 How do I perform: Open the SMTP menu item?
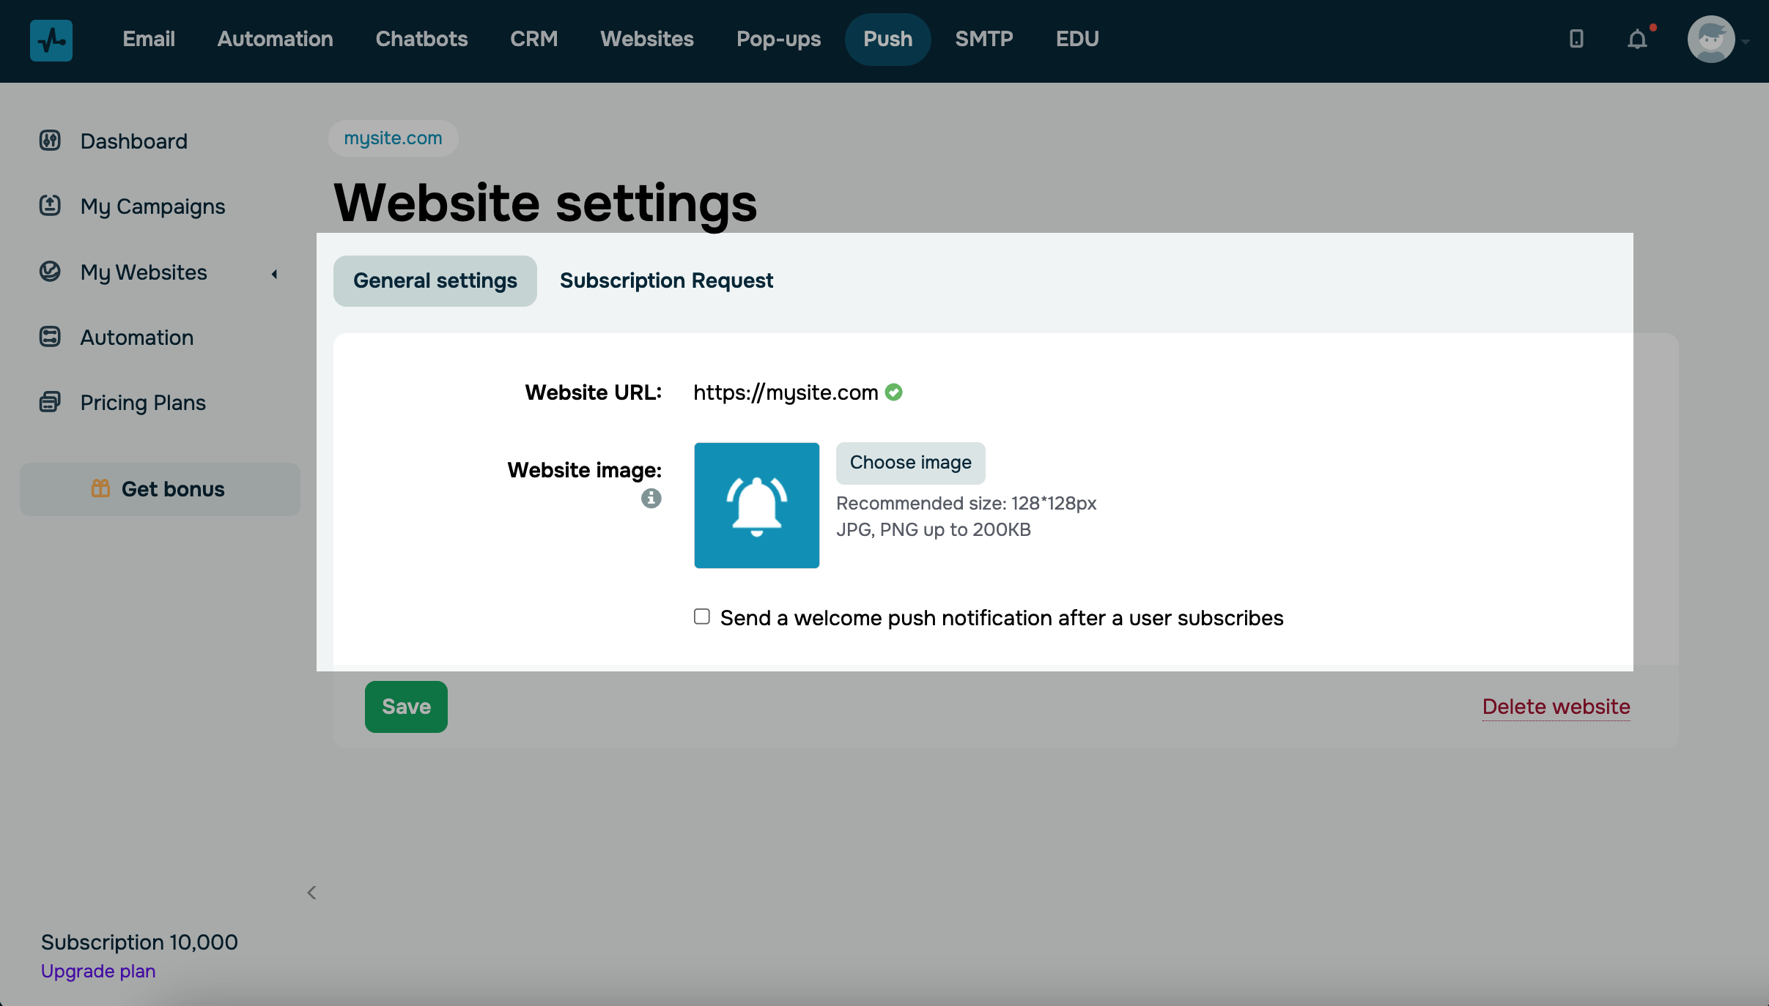(x=983, y=39)
